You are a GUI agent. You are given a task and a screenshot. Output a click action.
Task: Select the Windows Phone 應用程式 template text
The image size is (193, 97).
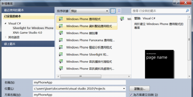pyautogui.click(x=83, y=19)
